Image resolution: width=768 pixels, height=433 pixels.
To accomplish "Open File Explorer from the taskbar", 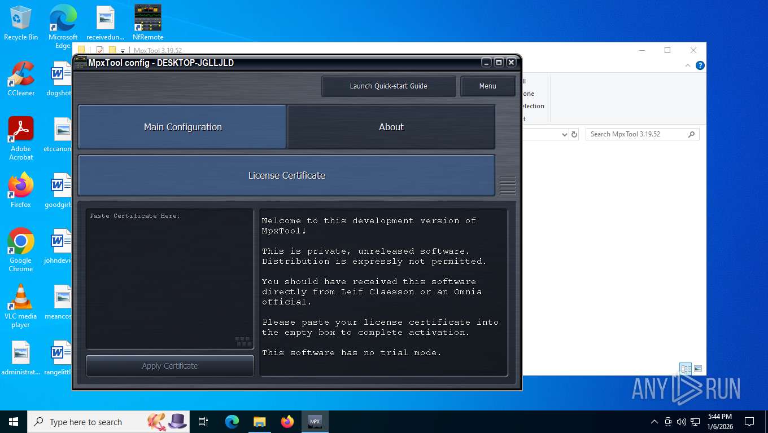I will (x=259, y=422).
